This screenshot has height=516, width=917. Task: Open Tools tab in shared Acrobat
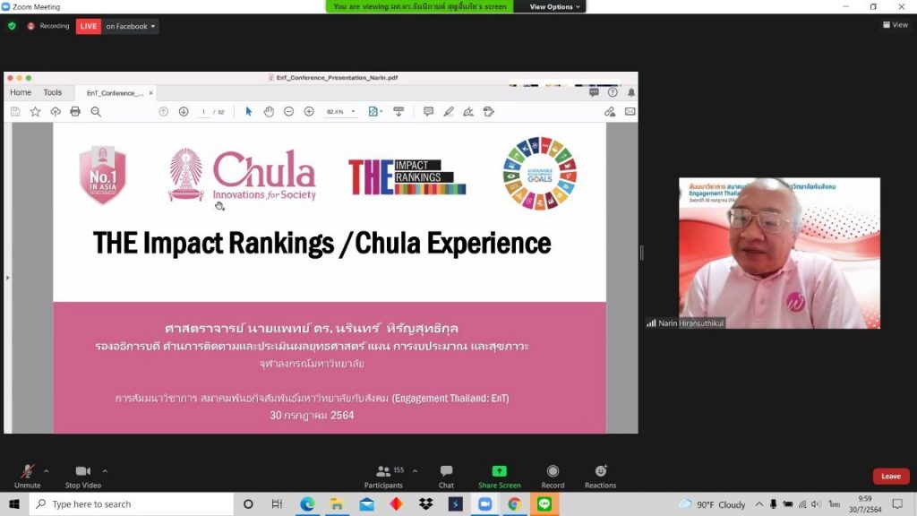point(52,92)
